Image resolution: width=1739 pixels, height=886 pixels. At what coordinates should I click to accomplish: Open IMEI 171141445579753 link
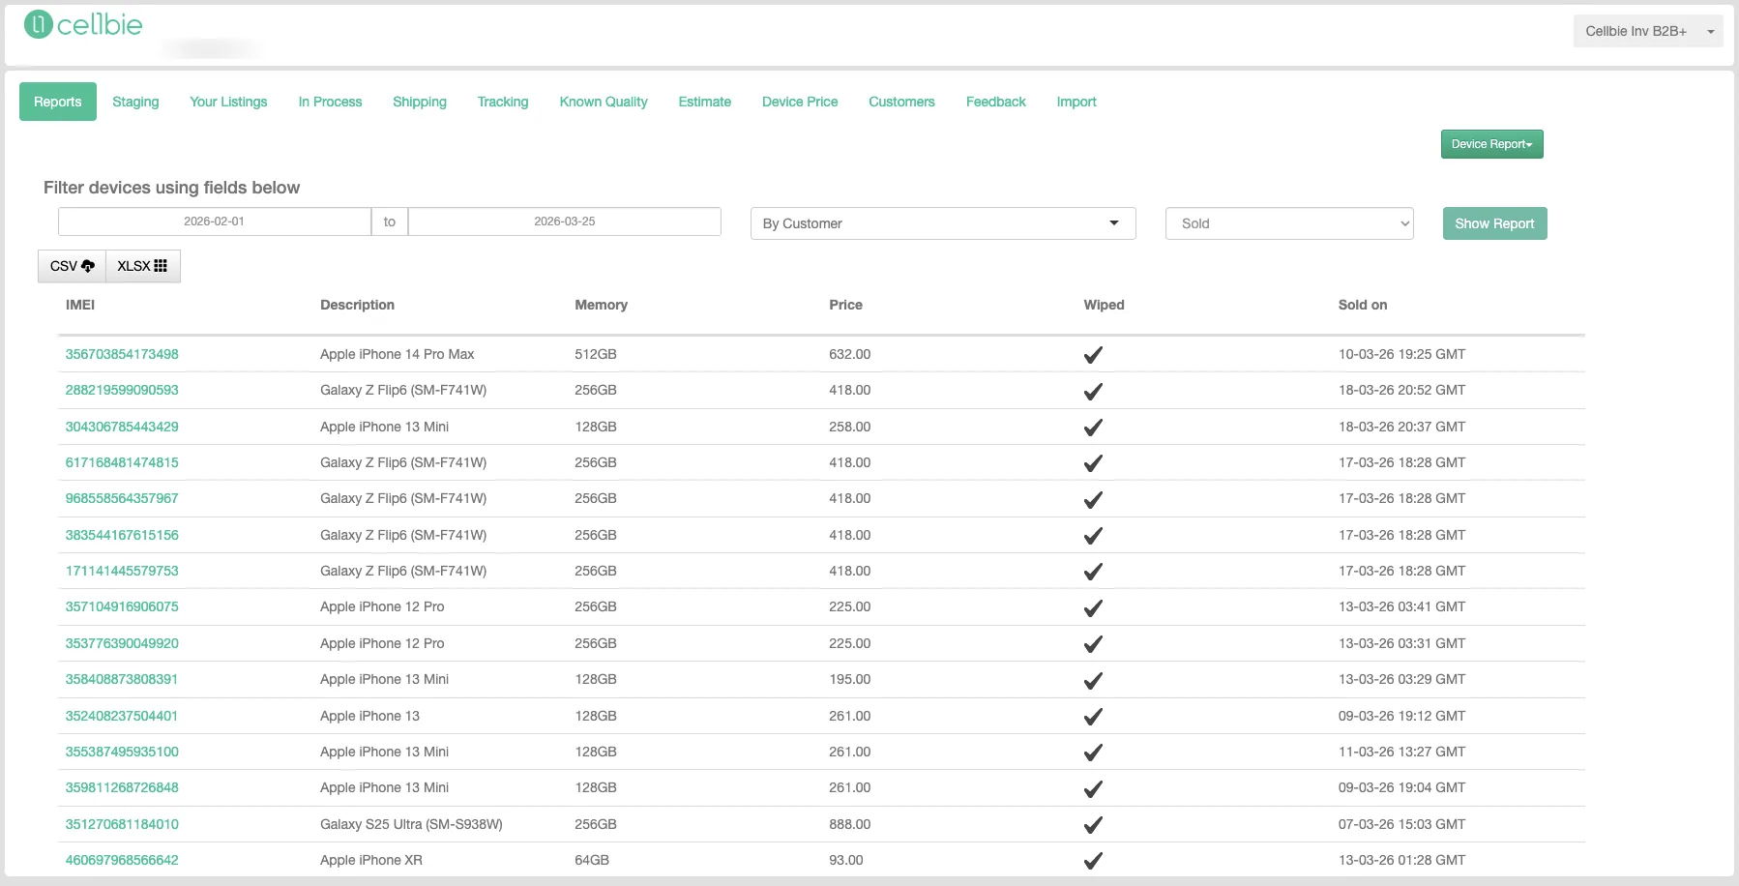[122, 571]
